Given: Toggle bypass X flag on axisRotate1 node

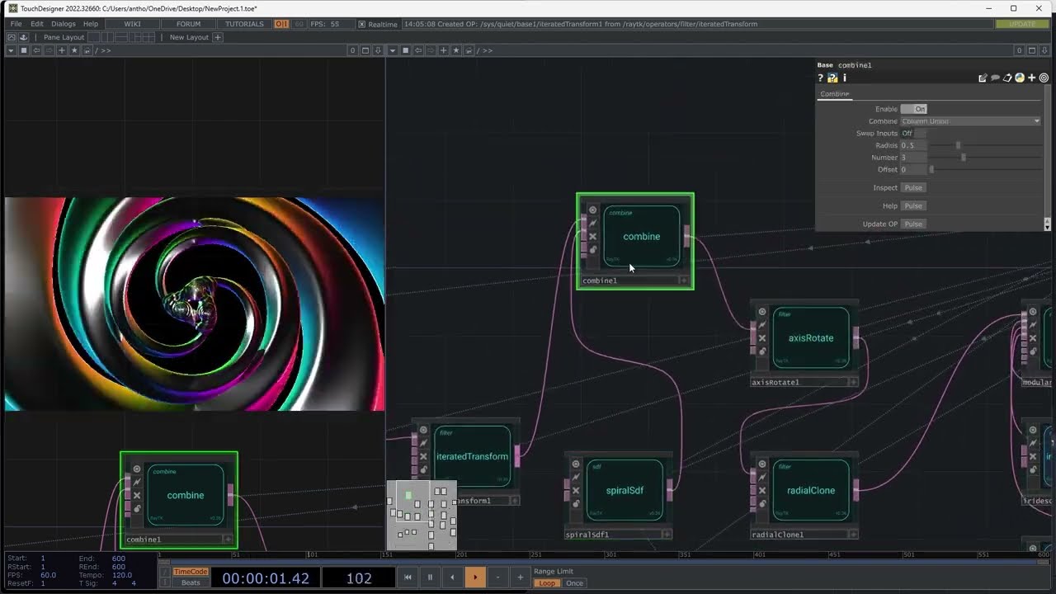Looking at the screenshot, I should point(762,338).
